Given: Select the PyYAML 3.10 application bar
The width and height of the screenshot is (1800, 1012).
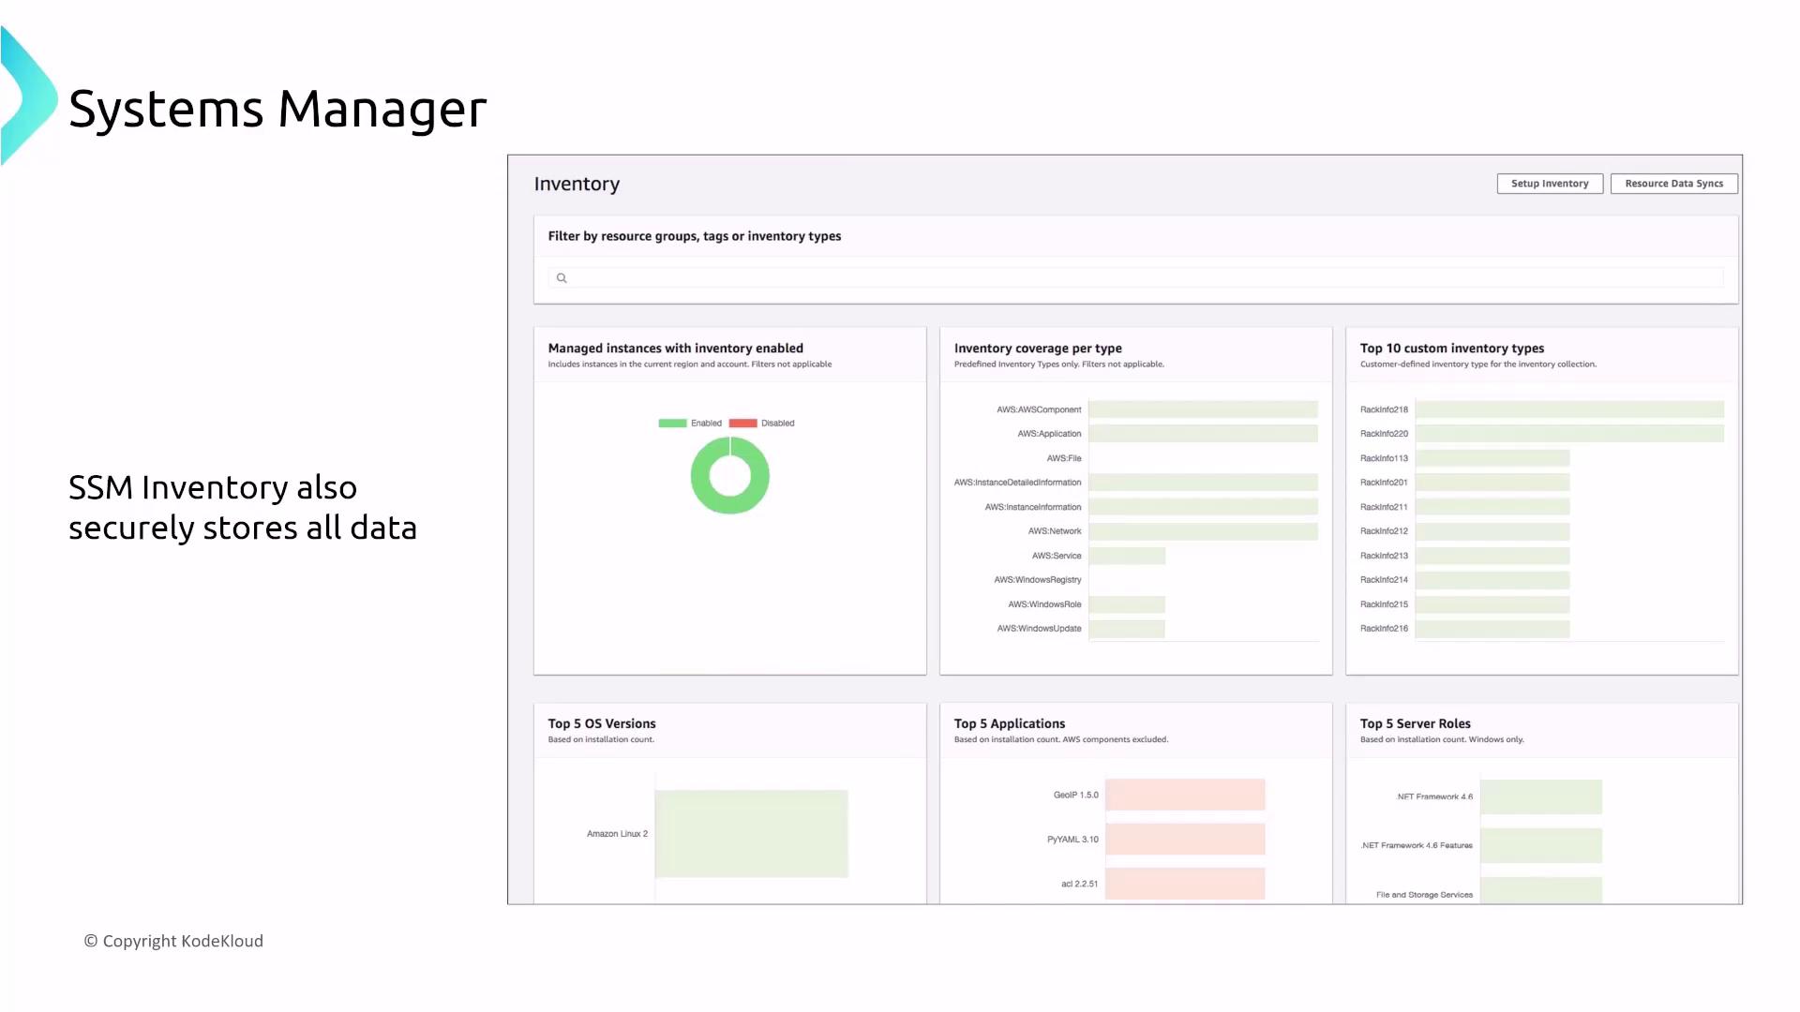Looking at the screenshot, I should tap(1185, 840).
